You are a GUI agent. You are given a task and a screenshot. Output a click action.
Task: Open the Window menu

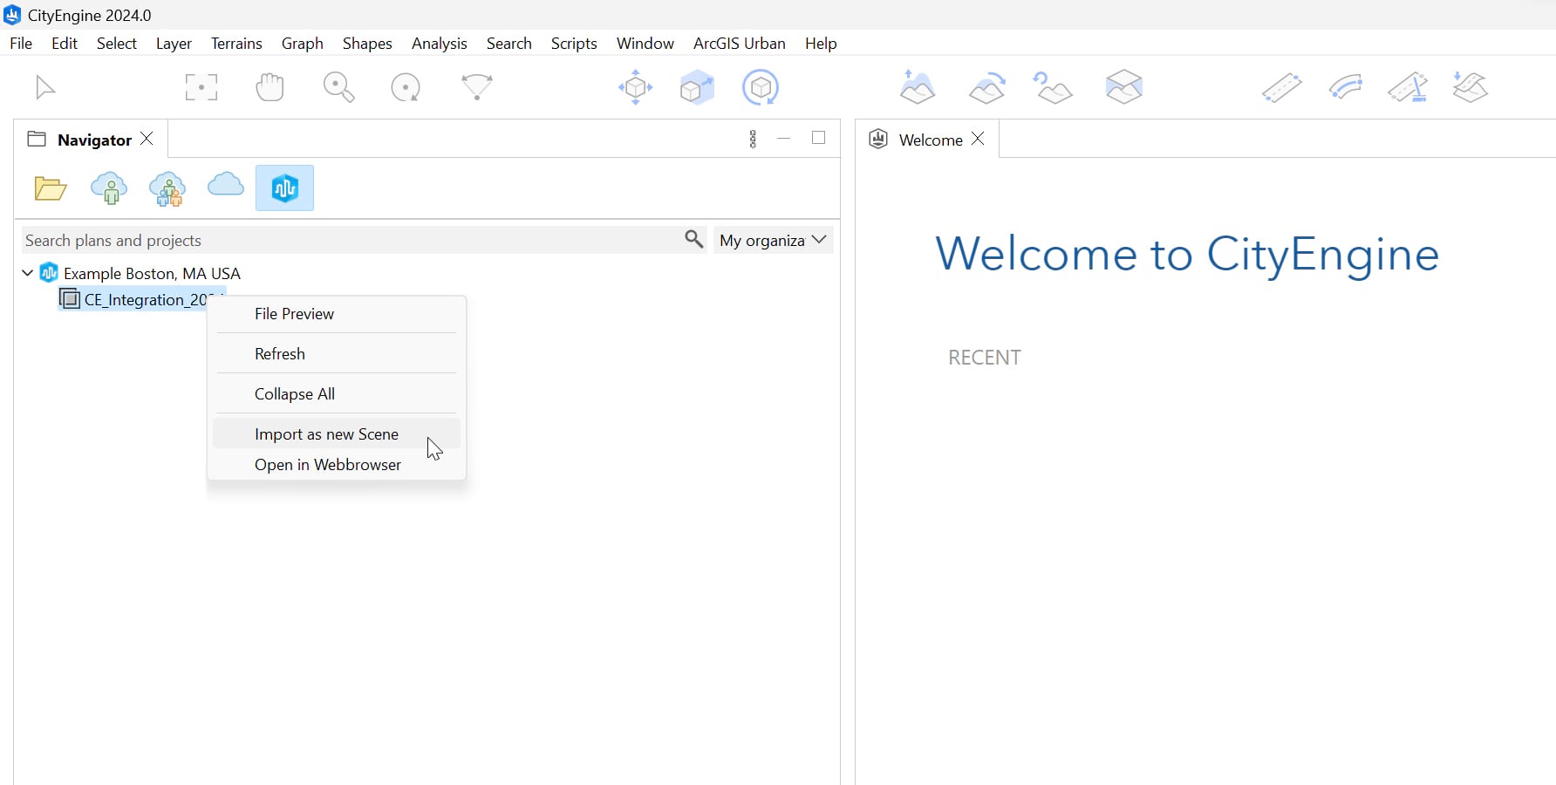coord(645,43)
